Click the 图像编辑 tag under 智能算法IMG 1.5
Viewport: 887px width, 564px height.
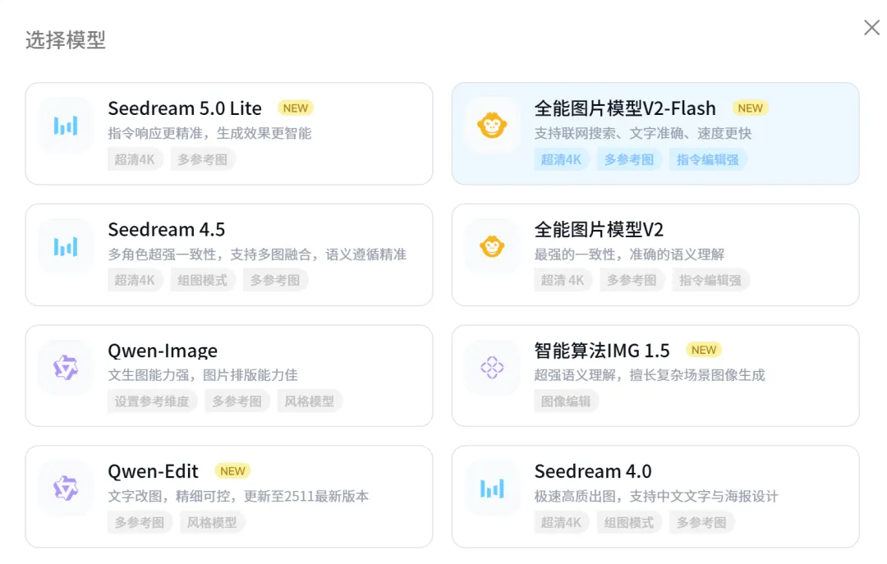[566, 401]
